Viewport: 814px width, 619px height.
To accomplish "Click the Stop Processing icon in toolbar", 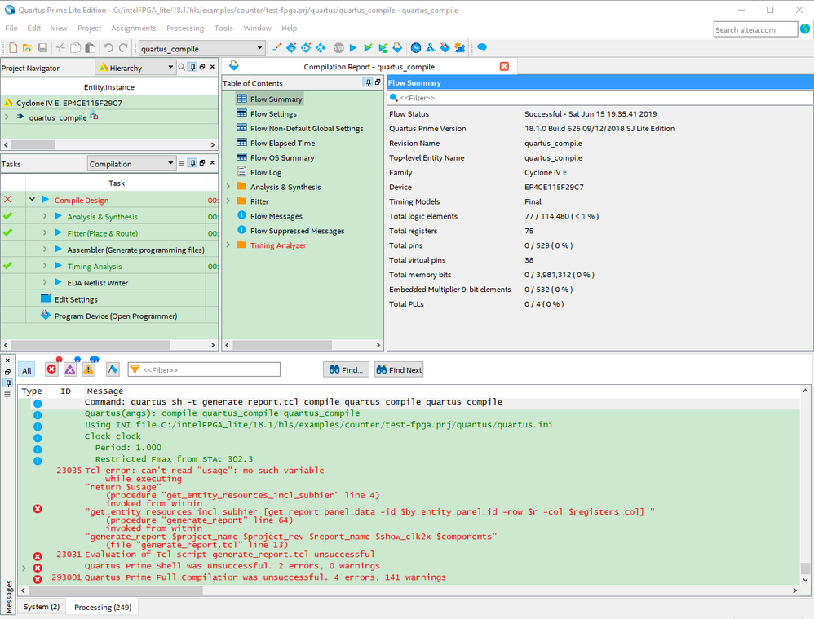I will [x=338, y=48].
